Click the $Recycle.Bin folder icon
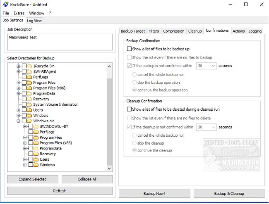 pos(29,66)
